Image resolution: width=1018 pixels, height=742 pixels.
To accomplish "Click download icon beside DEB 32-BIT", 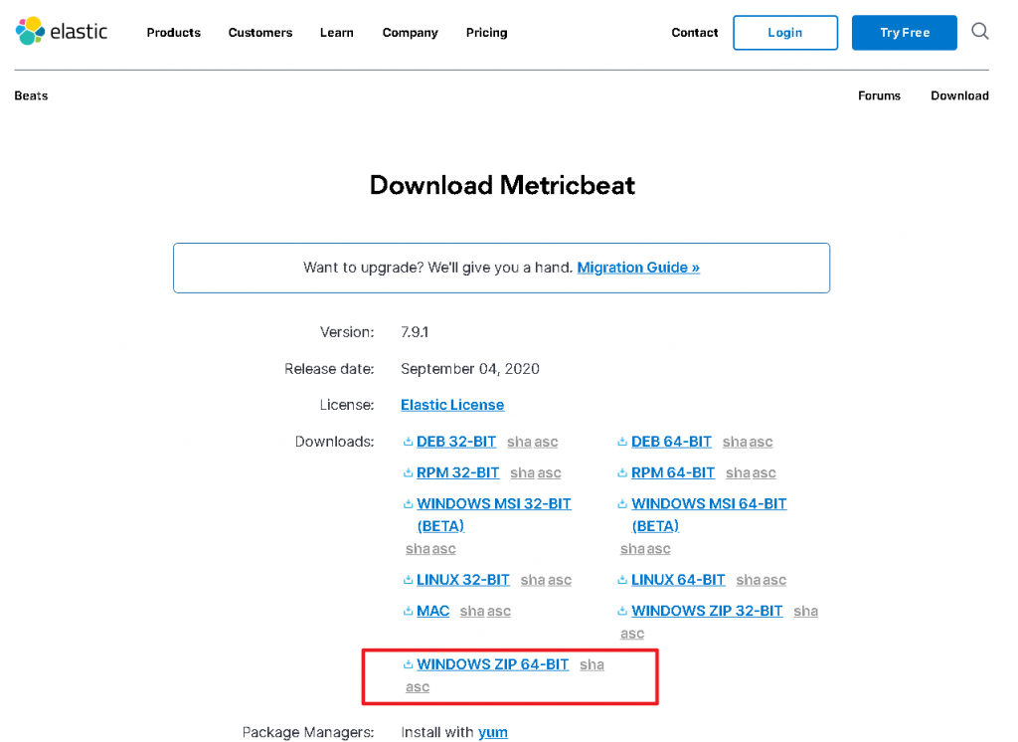I will coord(408,442).
